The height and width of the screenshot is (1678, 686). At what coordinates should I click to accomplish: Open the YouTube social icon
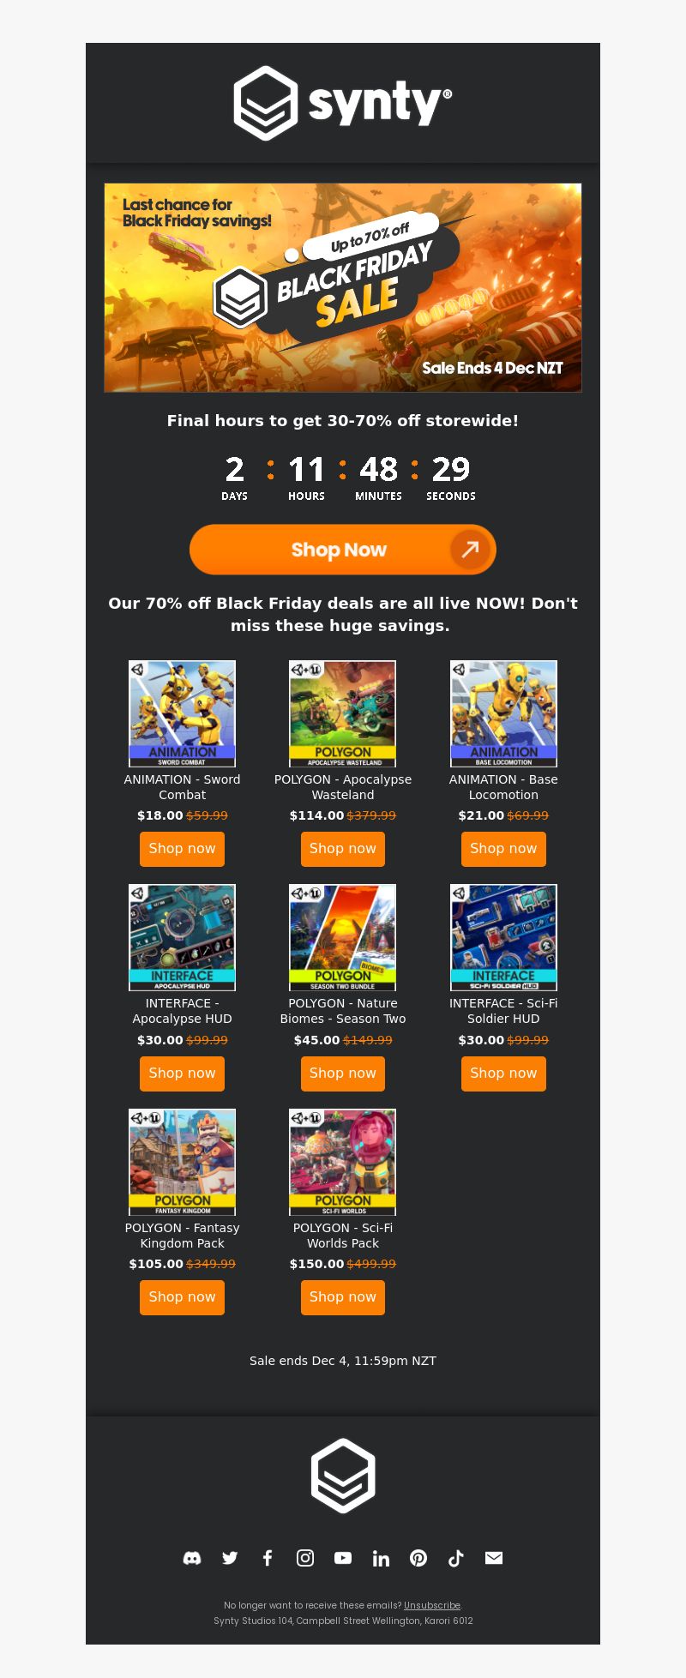pyautogui.click(x=343, y=1558)
